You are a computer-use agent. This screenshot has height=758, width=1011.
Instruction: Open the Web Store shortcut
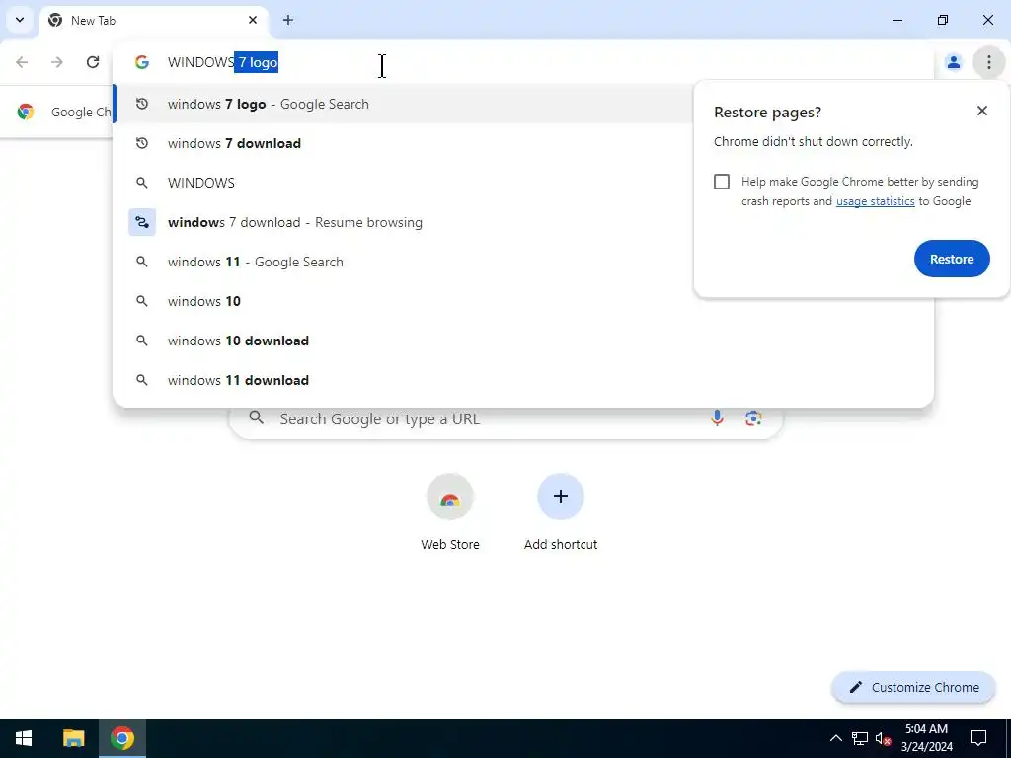click(x=450, y=512)
